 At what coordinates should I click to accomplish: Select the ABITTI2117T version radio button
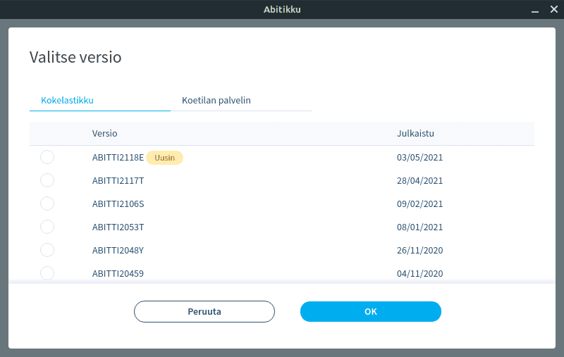(x=47, y=180)
